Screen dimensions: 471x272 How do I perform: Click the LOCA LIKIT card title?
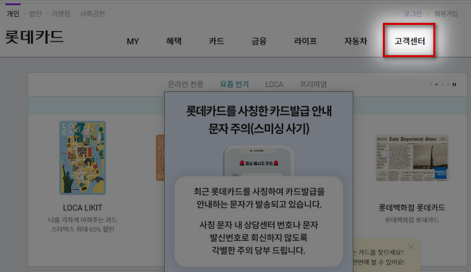click(x=83, y=207)
